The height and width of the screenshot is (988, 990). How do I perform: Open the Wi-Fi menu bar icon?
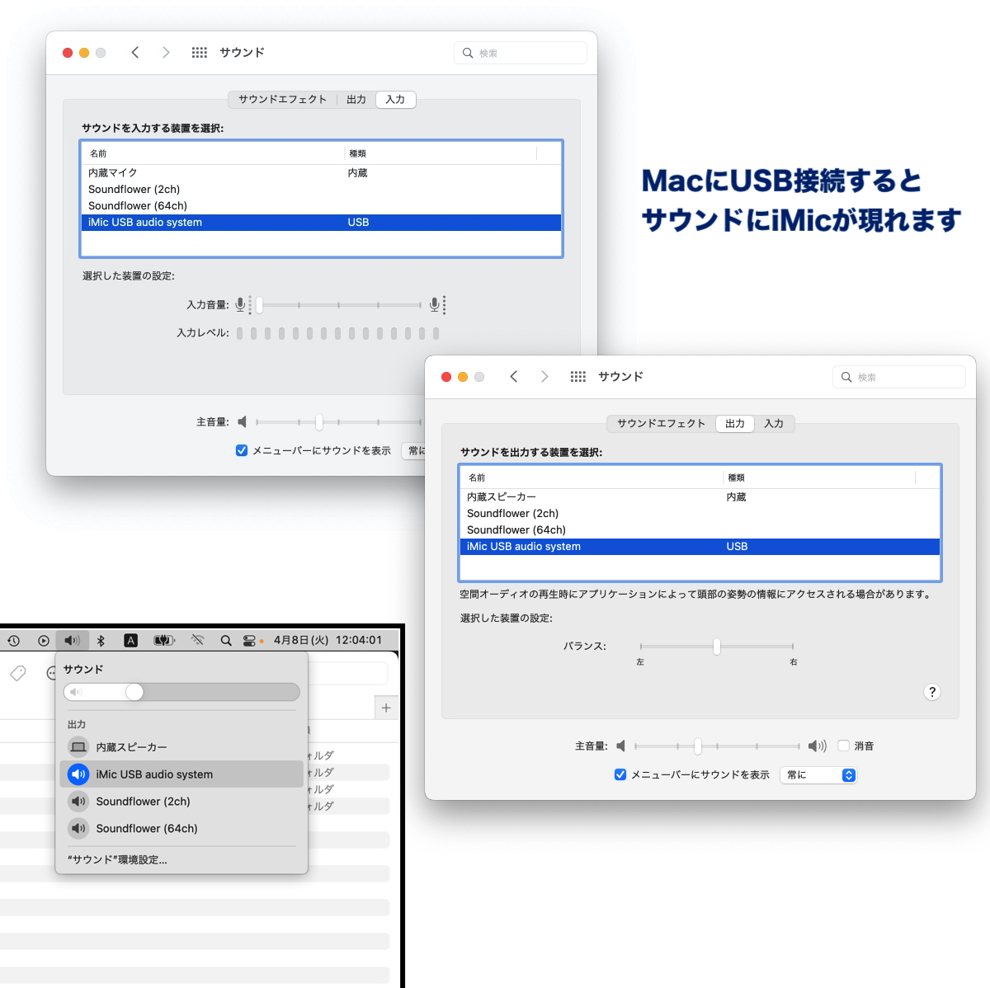[197, 640]
